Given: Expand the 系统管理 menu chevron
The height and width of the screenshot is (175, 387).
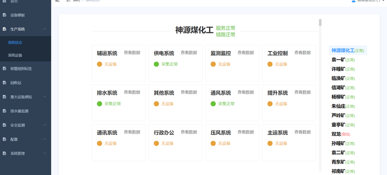Looking at the screenshot, I should [x=45, y=153].
